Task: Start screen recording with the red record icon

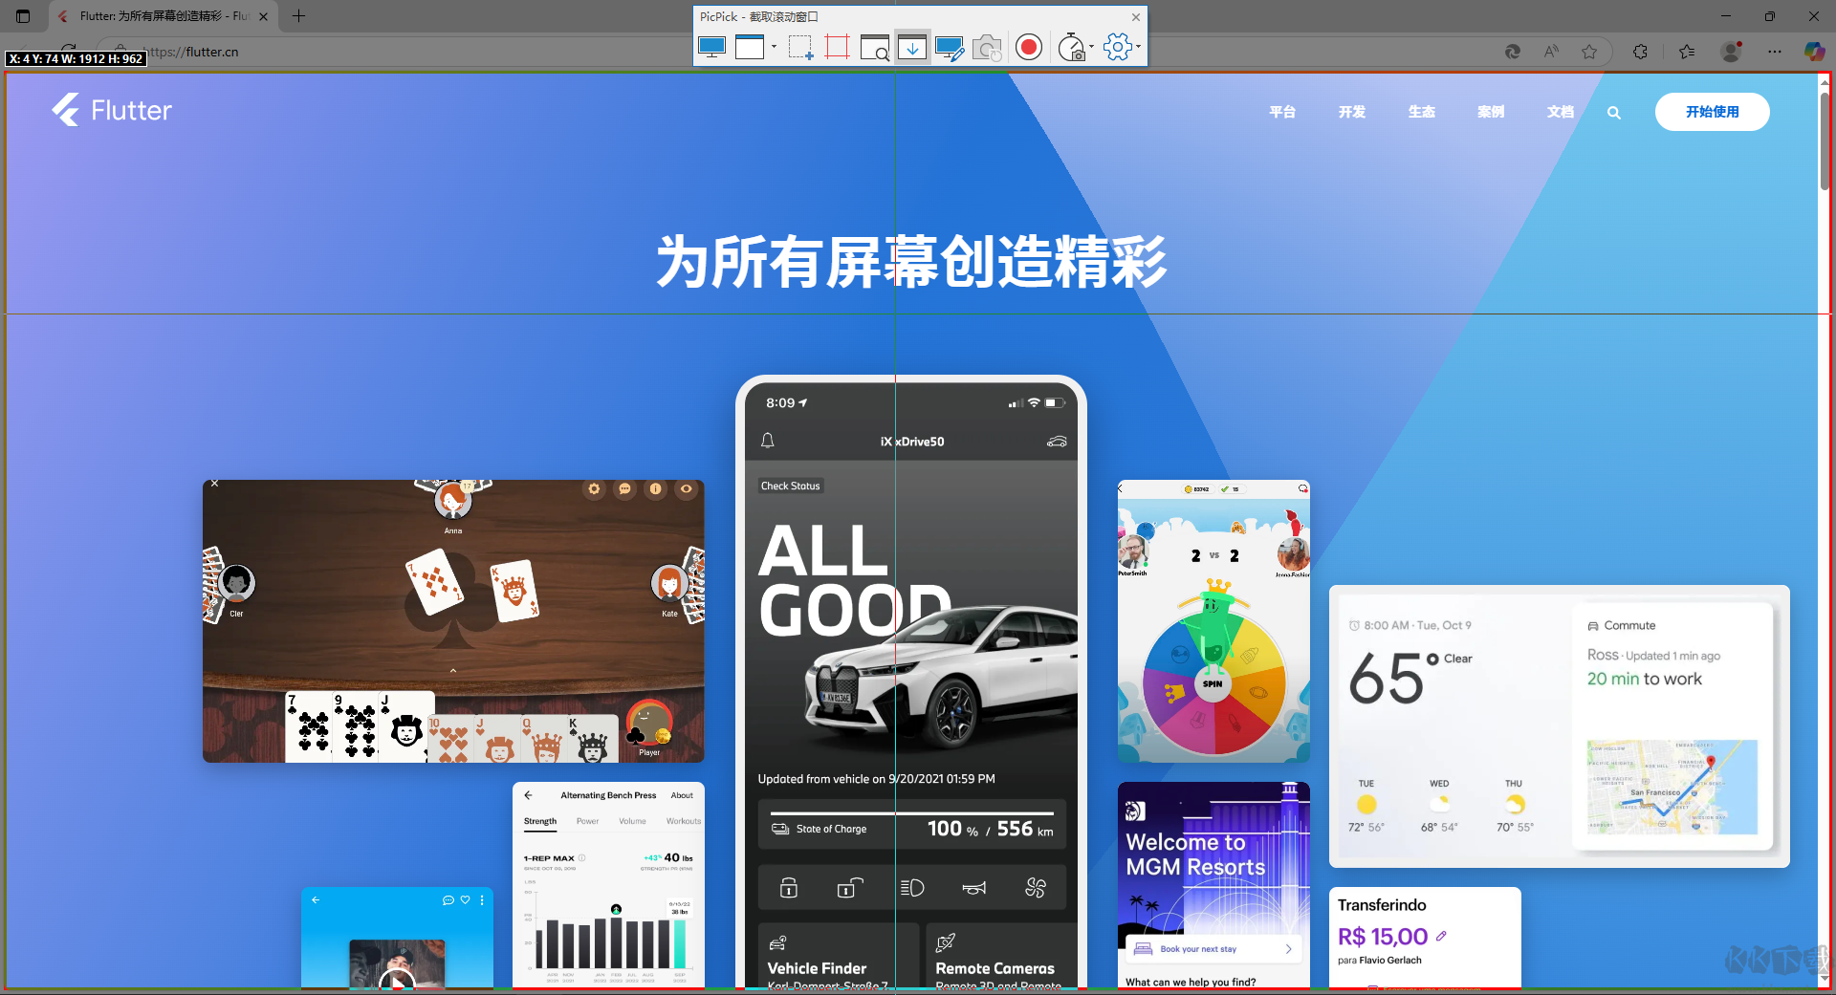Action: pyautogui.click(x=1029, y=47)
